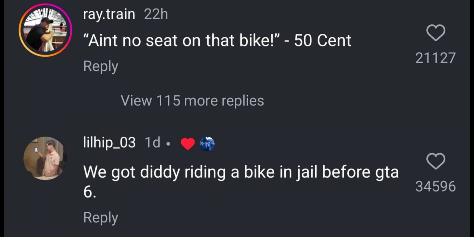This screenshot has width=474, height=237.
Task: Show more replies under ray.train's comment
Action: (x=192, y=100)
